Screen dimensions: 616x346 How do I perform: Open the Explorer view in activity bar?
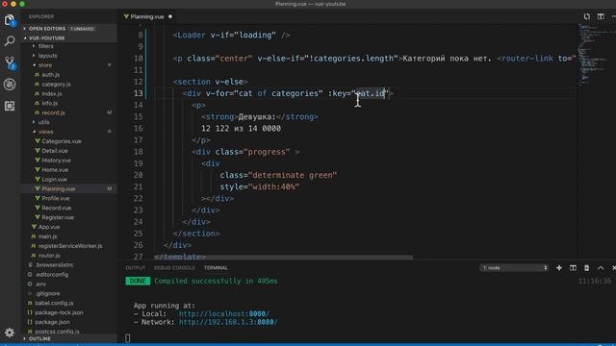[10, 19]
